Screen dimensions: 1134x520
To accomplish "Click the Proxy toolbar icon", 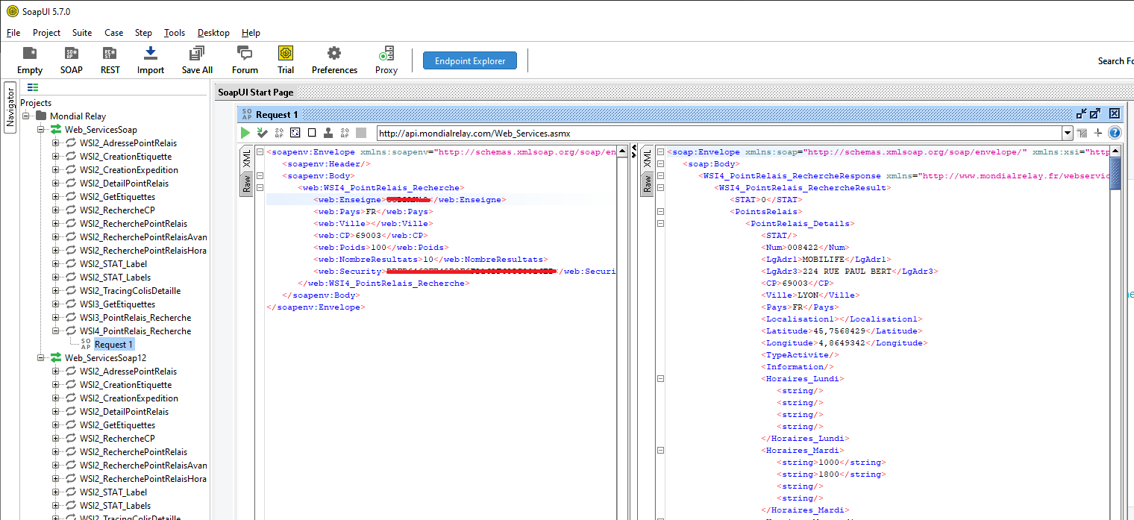I will (x=386, y=60).
